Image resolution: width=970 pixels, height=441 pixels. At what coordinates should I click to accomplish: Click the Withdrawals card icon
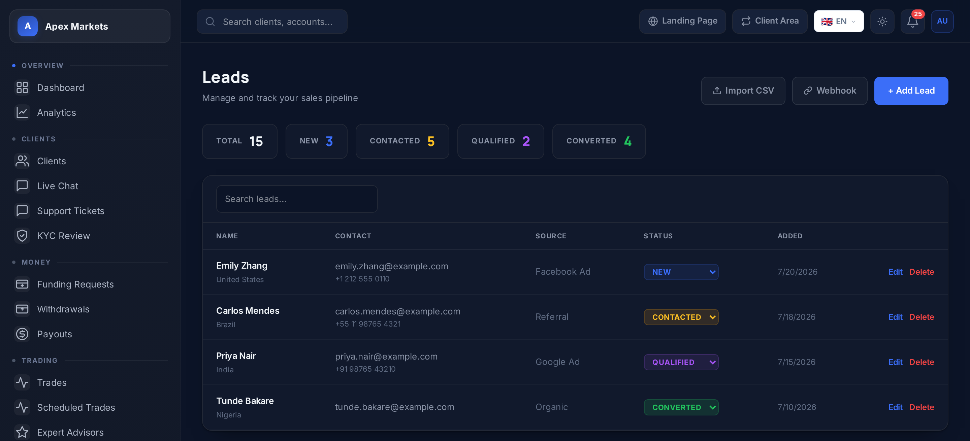point(22,309)
